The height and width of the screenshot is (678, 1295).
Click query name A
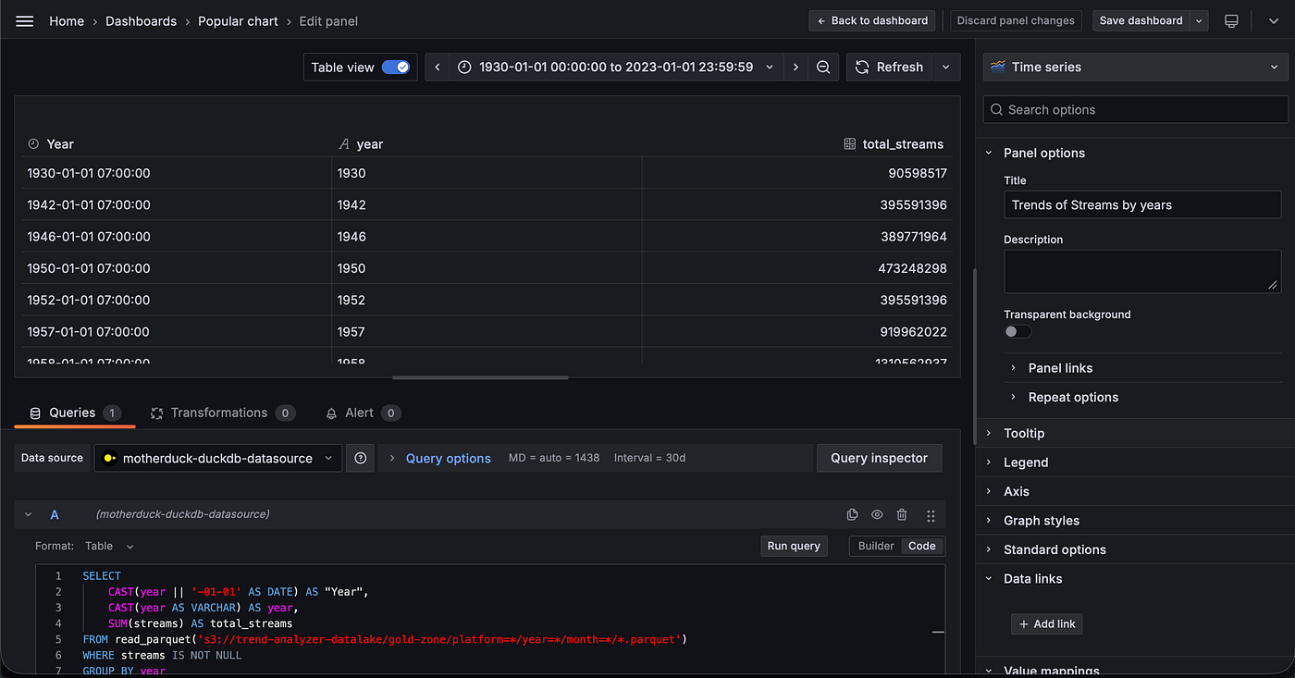[55, 514]
